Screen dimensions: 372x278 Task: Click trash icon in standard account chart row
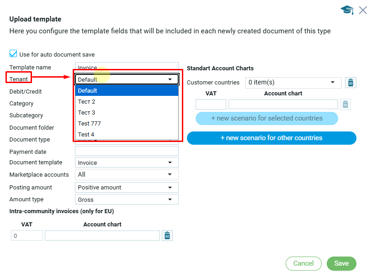(x=345, y=105)
